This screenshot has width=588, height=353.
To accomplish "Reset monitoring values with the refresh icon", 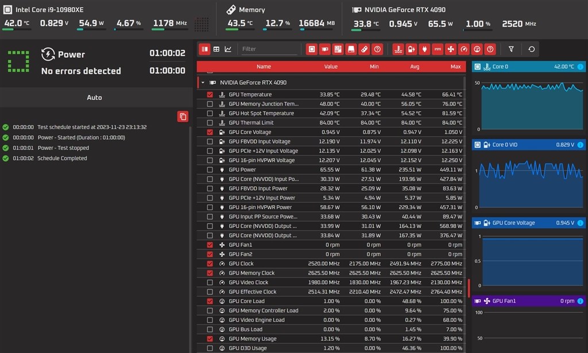I will (x=531, y=49).
